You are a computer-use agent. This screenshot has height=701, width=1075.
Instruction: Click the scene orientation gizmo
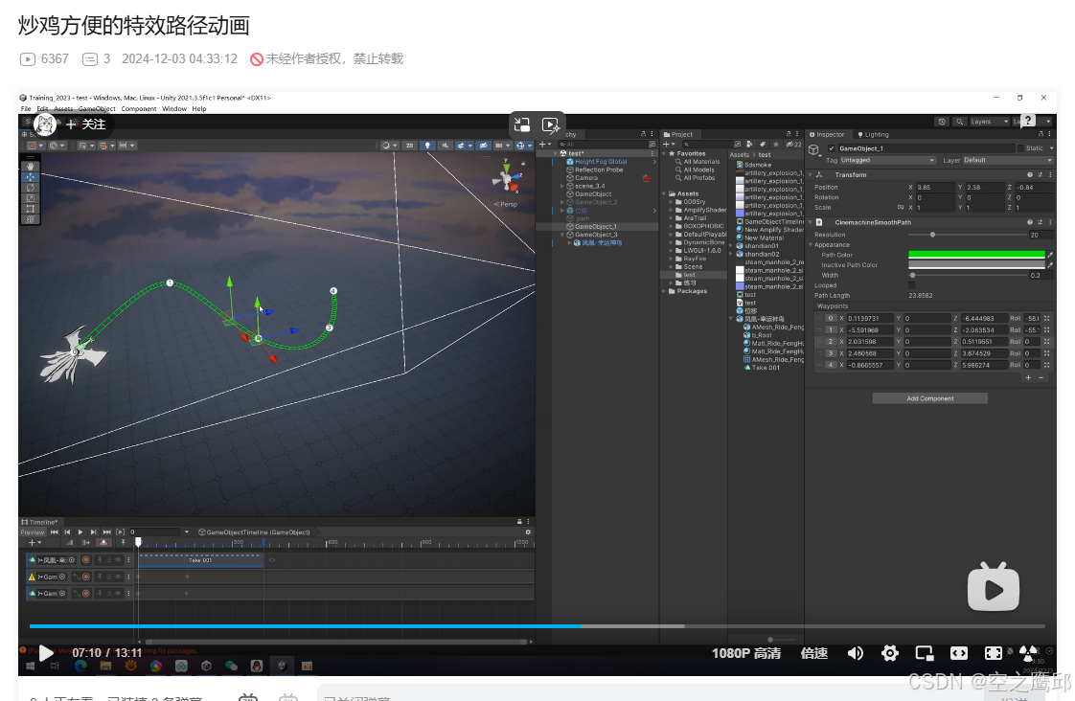tap(508, 179)
